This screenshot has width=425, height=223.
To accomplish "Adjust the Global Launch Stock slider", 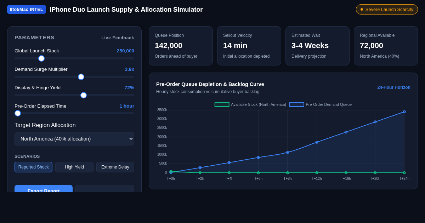I will [74, 58].
